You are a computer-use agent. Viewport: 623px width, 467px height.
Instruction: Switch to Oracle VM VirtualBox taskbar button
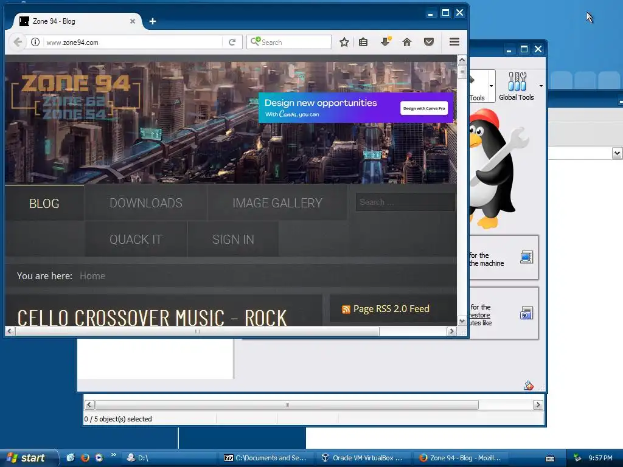coord(364,458)
